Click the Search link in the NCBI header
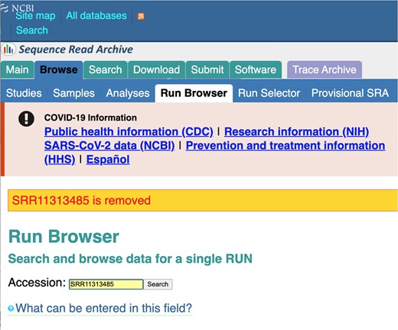This screenshot has width=398, height=330. pyautogui.click(x=32, y=31)
